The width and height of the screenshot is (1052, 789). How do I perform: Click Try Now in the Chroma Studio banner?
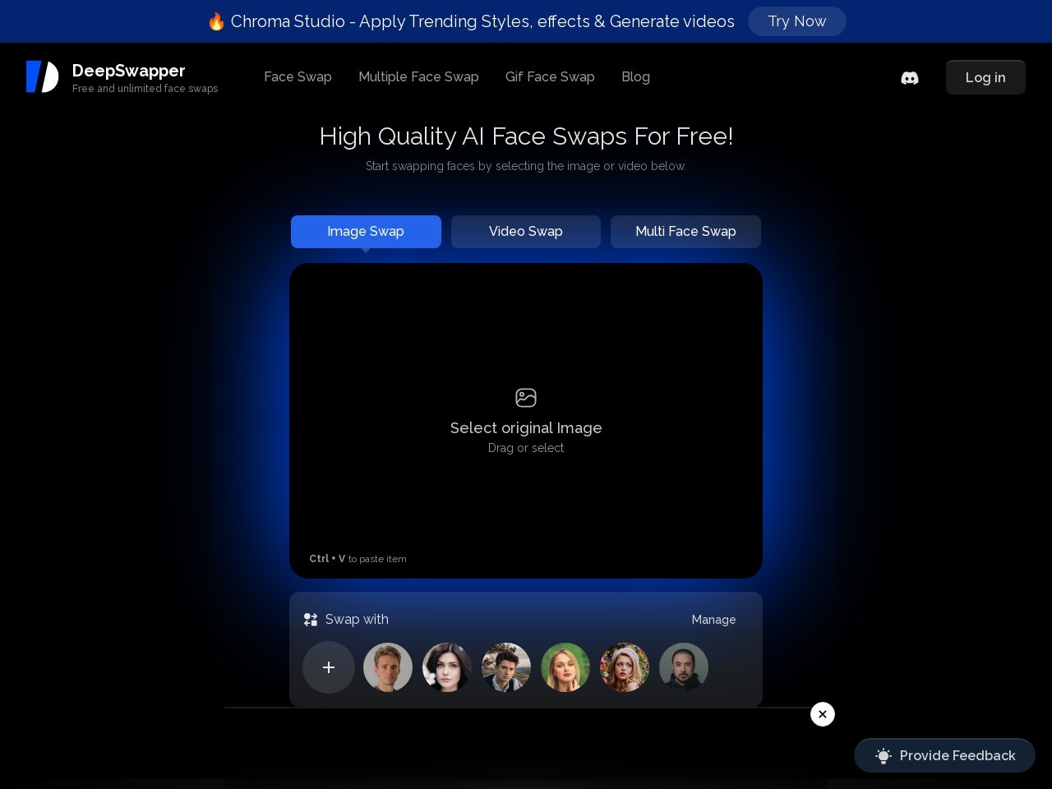coord(796,21)
